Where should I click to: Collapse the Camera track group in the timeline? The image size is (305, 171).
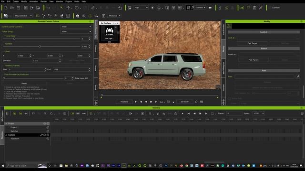point(6,135)
